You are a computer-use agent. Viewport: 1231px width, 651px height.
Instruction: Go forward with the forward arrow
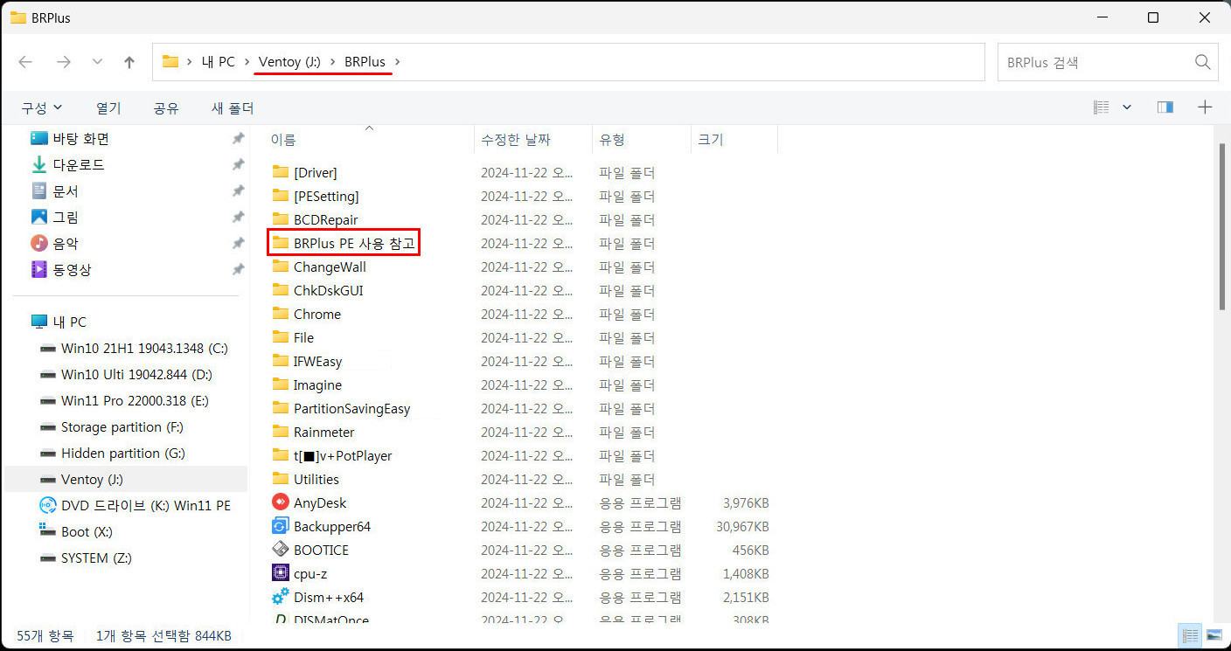tap(63, 62)
